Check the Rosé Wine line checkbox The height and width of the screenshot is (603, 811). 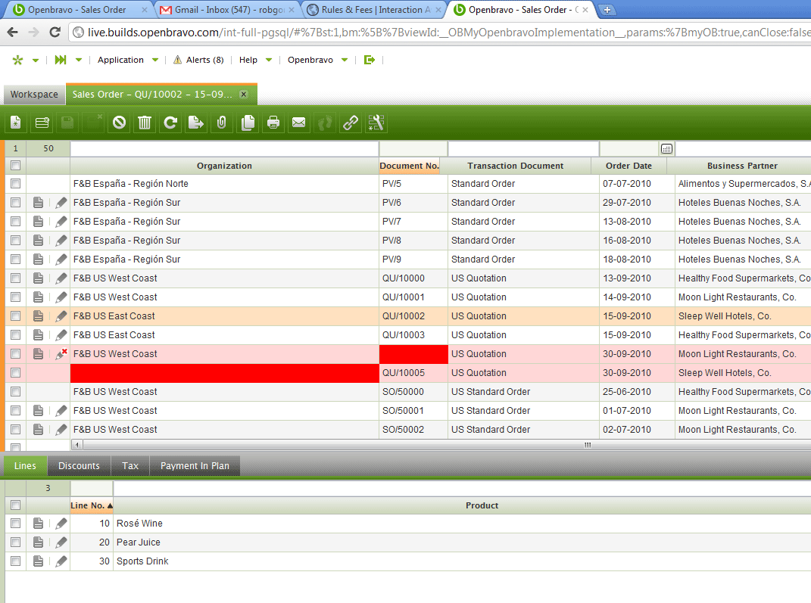(x=15, y=524)
